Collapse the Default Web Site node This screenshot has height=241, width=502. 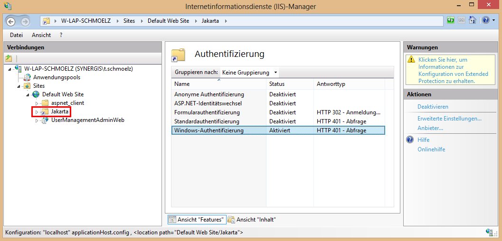28,94
